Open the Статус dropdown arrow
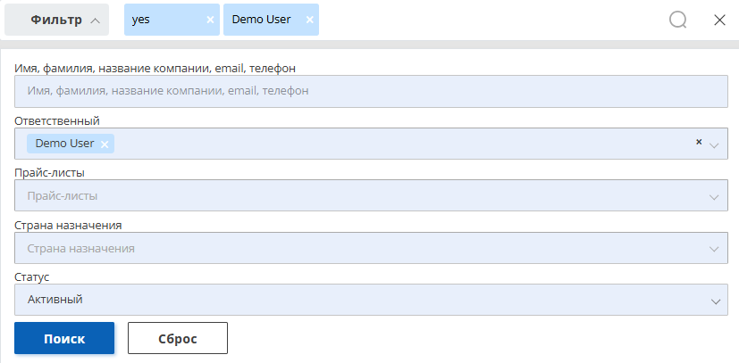The image size is (739, 363). [716, 301]
